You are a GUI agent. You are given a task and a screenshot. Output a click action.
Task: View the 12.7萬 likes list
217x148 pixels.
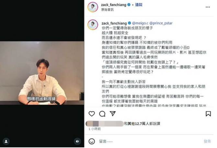[142, 123]
